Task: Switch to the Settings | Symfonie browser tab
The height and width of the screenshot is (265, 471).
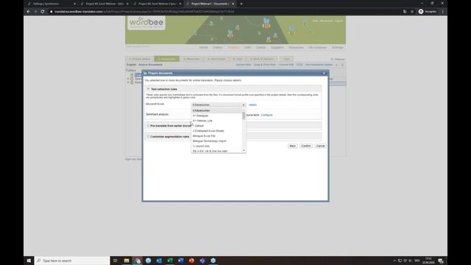Action: tap(51, 4)
